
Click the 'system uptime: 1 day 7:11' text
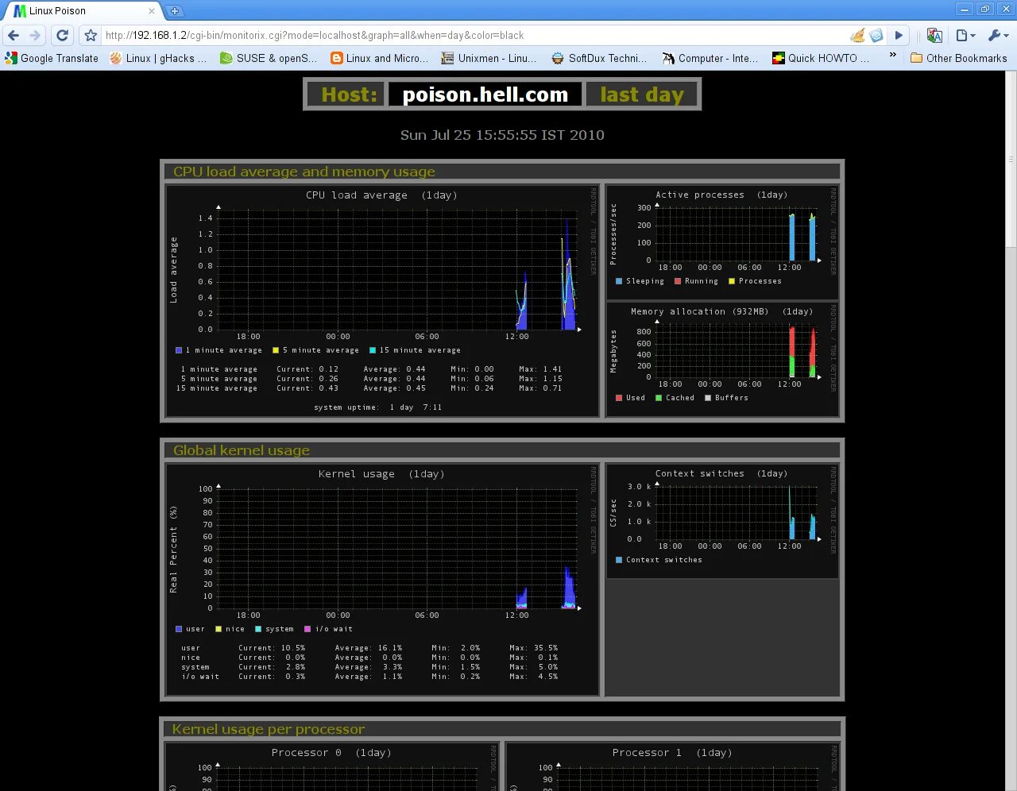(x=378, y=407)
